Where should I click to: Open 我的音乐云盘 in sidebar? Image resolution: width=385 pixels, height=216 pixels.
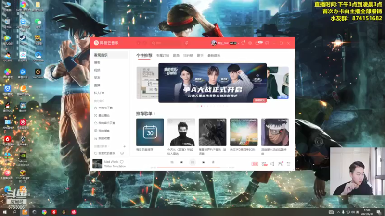point(105,123)
